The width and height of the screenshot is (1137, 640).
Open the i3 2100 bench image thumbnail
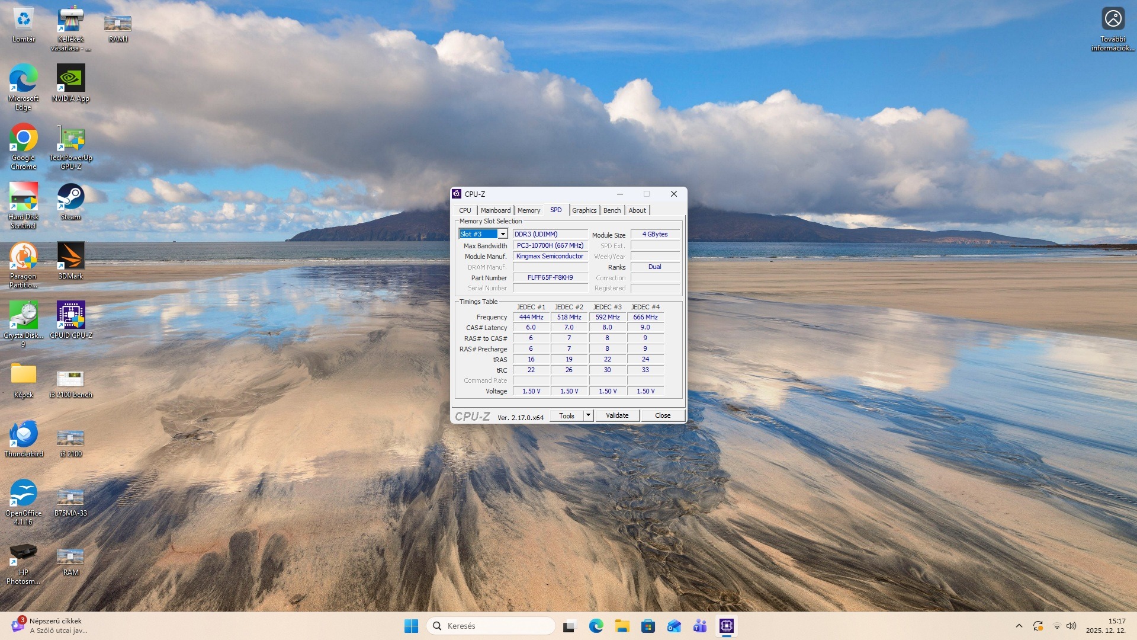(70, 379)
